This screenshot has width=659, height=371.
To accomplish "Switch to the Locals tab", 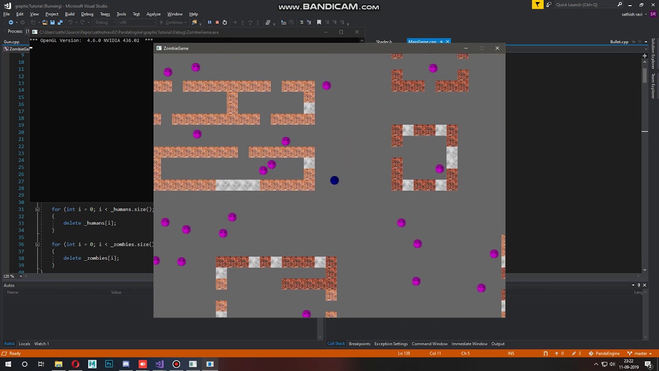I will (25, 344).
